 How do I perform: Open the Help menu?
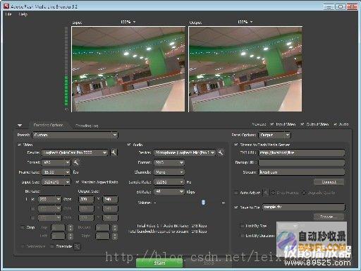[23, 14]
